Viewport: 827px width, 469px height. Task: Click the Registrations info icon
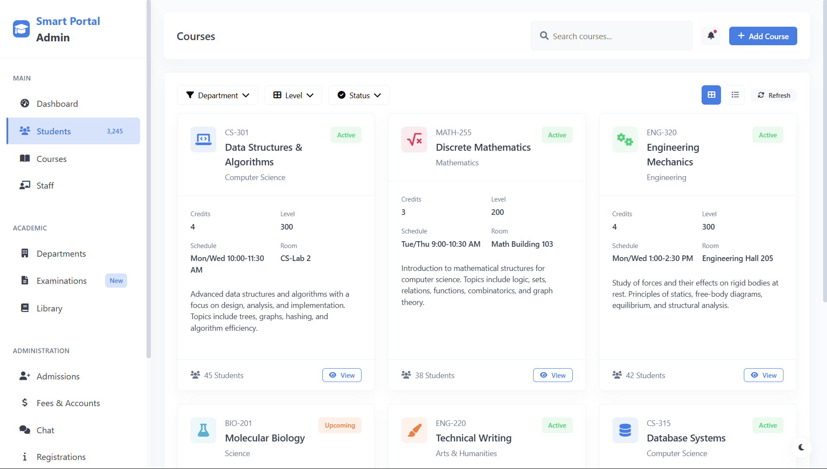tap(25, 457)
